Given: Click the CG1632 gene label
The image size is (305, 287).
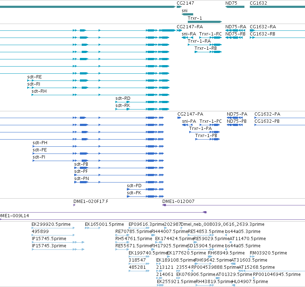Looking at the screenshot, I should click(258, 3).
